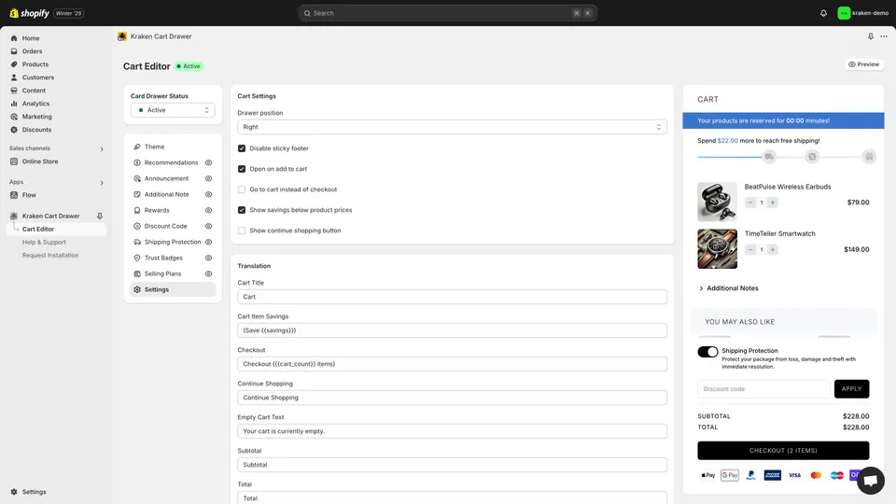Click the notification bell icon
The height and width of the screenshot is (504, 896).
point(823,13)
